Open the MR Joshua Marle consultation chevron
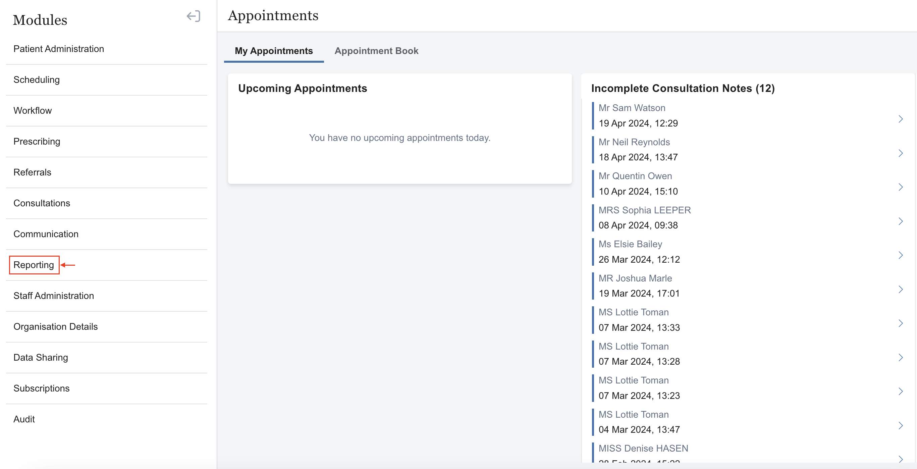This screenshot has width=917, height=469. 900,289
